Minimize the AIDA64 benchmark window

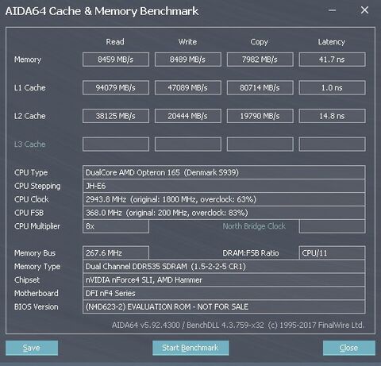point(333,10)
